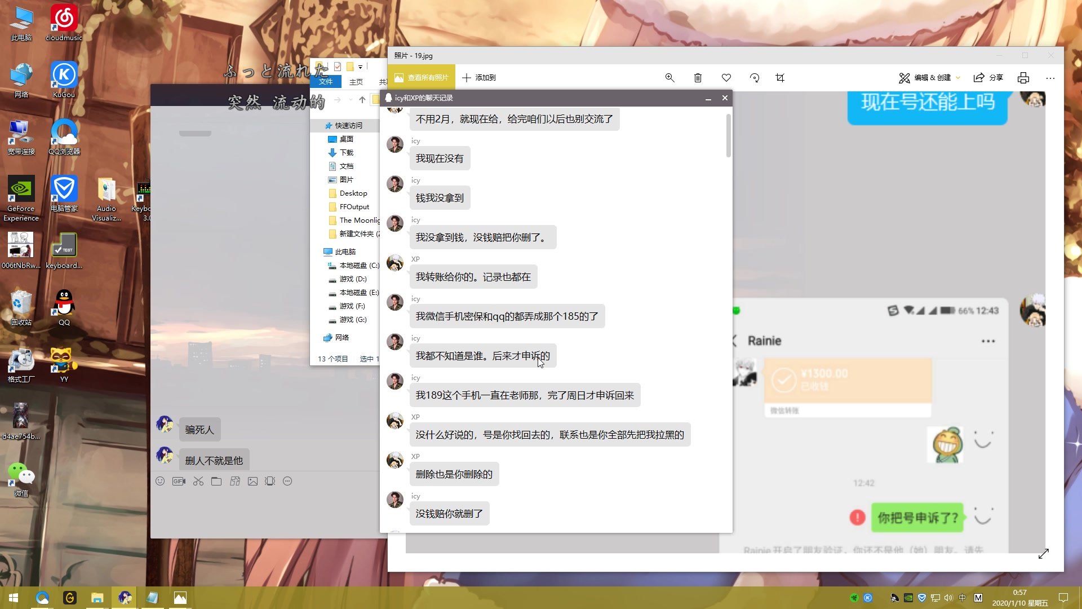Open the QQ penguin desktop icon

[x=64, y=307]
